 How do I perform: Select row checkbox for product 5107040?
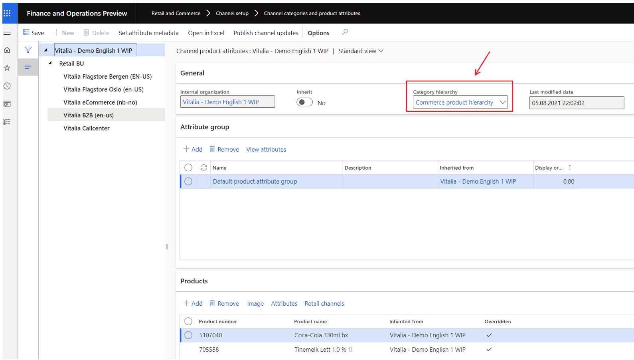188,335
